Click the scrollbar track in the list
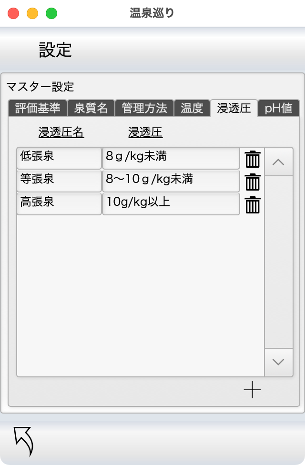 click(x=278, y=262)
